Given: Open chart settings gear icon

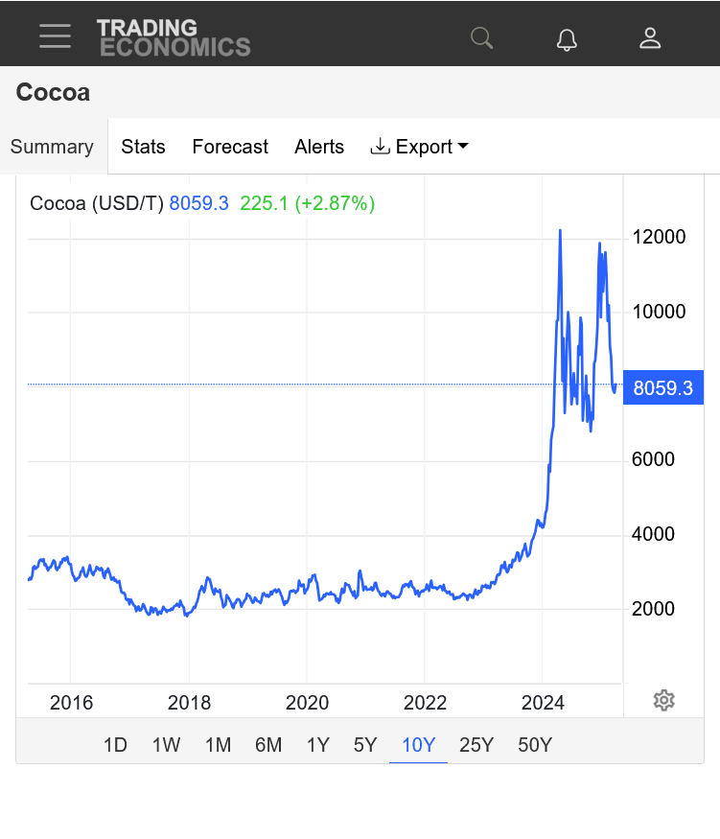Looking at the screenshot, I should [663, 700].
